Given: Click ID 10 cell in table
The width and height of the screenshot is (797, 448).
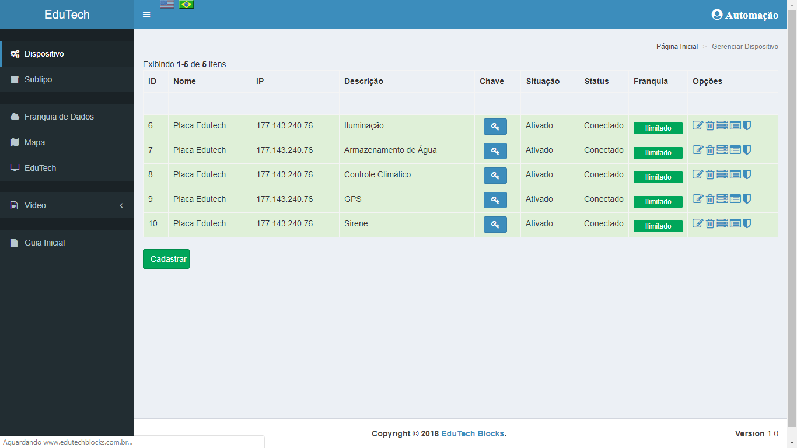Looking at the screenshot, I should (x=156, y=225).
